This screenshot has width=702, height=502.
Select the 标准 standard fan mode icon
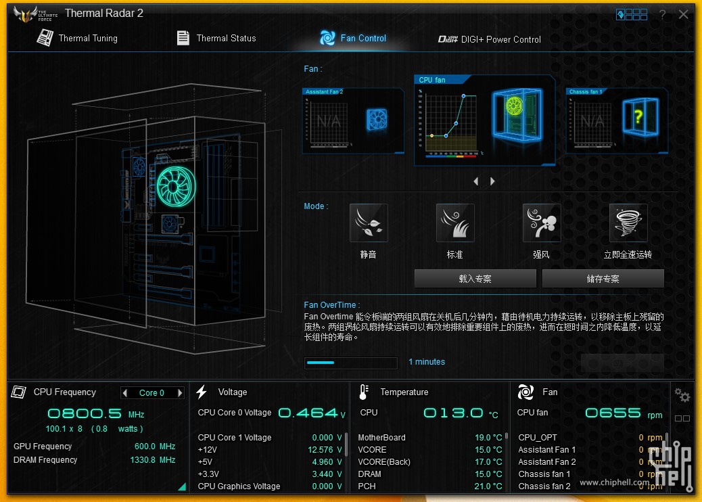455,223
